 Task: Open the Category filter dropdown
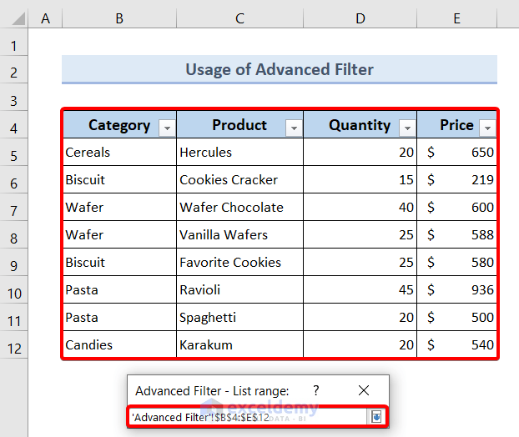tap(167, 128)
